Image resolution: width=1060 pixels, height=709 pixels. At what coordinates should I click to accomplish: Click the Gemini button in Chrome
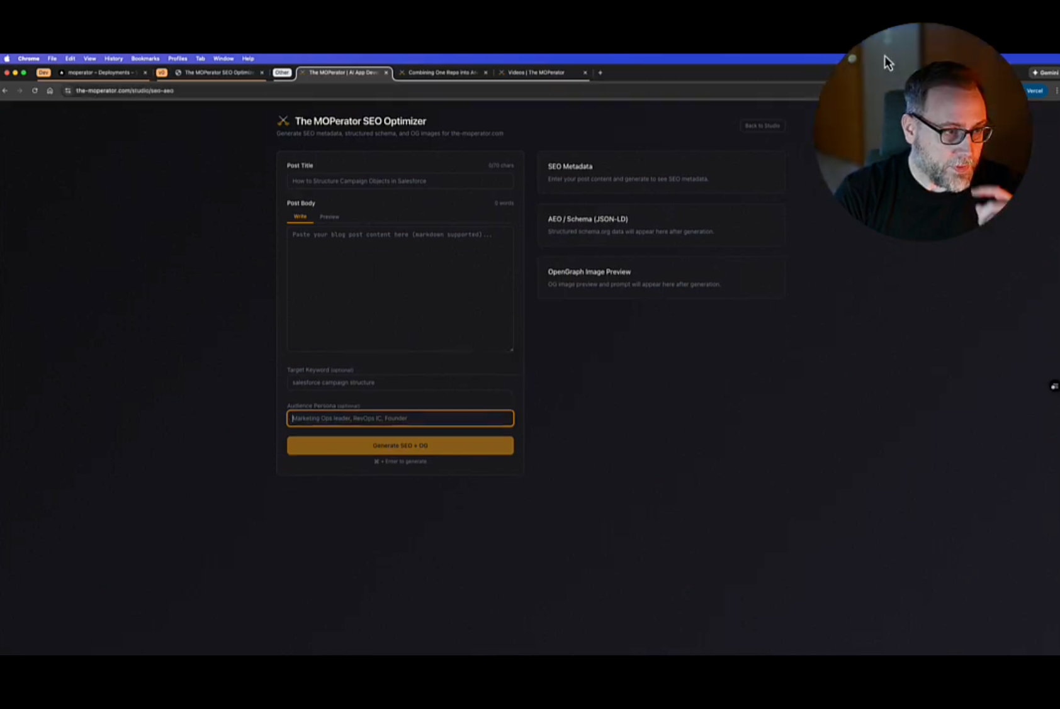point(1045,72)
